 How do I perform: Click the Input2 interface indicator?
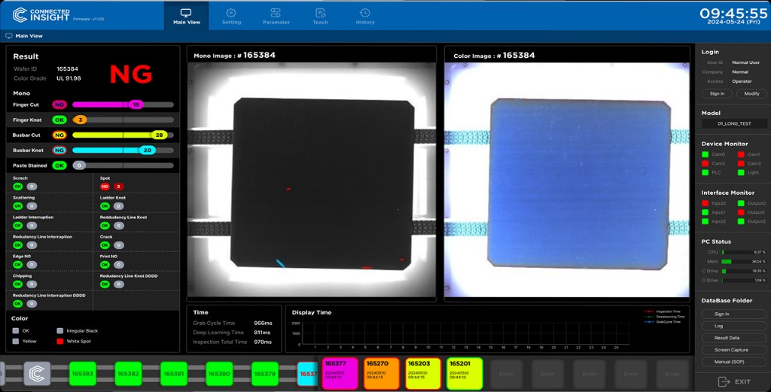[705, 221]
